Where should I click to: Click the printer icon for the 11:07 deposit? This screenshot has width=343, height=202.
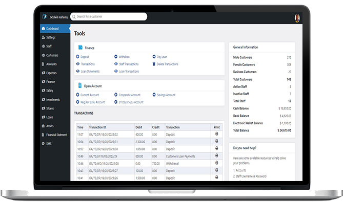coord(216,134)
